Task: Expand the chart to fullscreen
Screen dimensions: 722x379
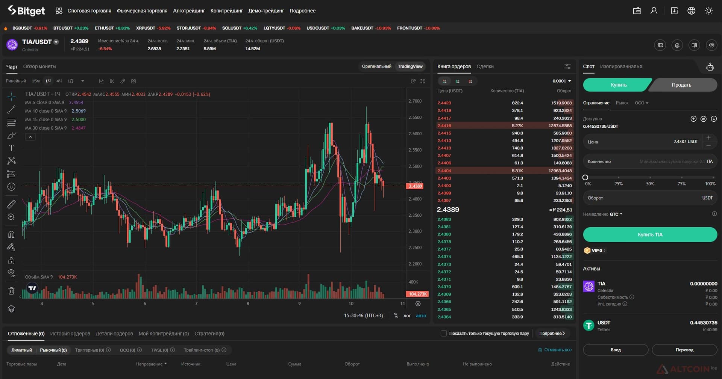Action: click(x=423, y=81)
